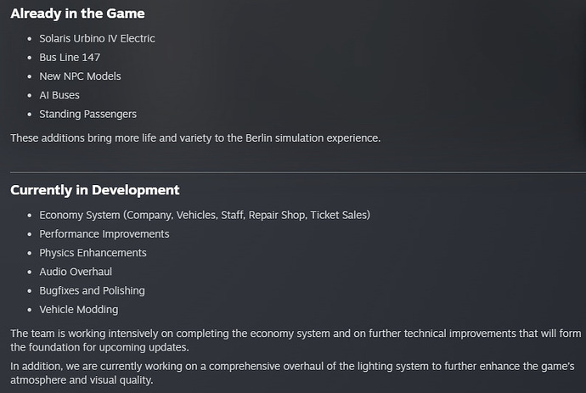Click the "Already in the Game" heading
The width and height of the screenshot is (586, 393).
point(77,14)
